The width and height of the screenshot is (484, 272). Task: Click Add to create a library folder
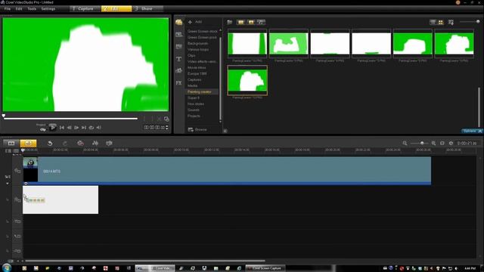point(195,22)
